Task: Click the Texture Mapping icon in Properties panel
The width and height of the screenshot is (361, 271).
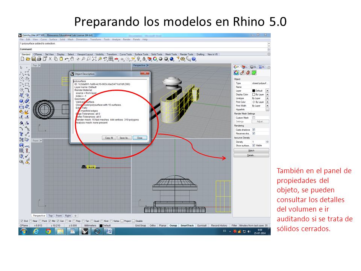Action: coord(248,73)
